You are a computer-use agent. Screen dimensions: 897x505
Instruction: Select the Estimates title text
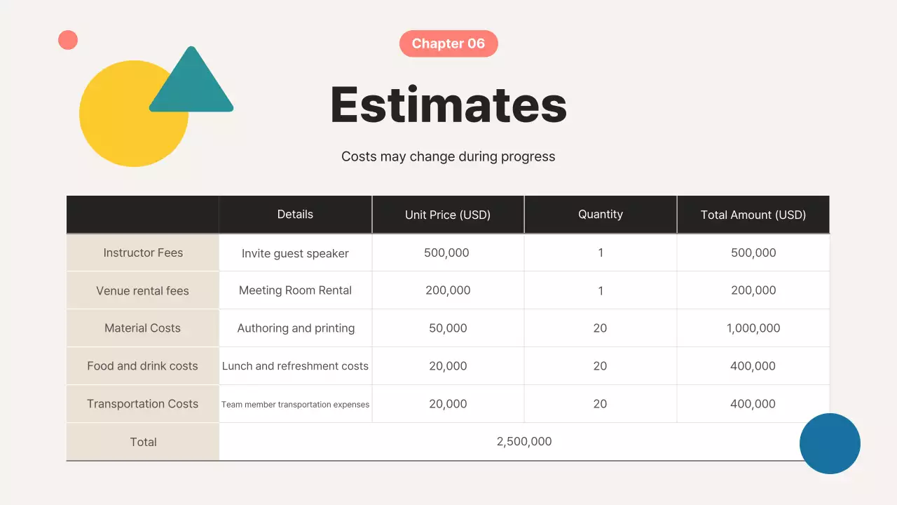tap(448, 105)
